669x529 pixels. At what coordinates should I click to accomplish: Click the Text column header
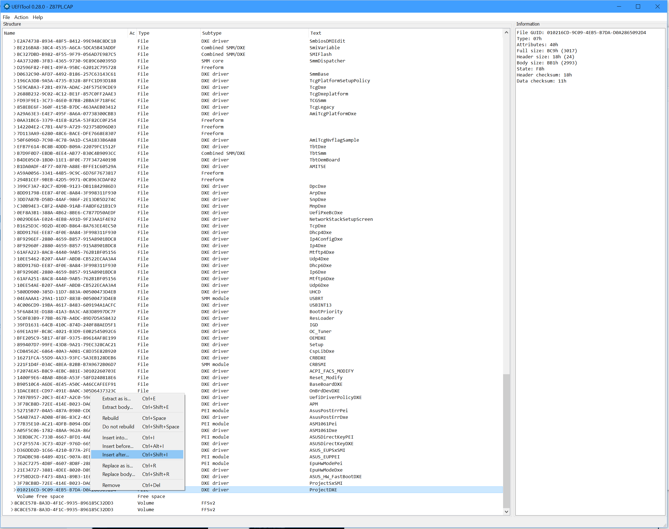pos(405,33)
